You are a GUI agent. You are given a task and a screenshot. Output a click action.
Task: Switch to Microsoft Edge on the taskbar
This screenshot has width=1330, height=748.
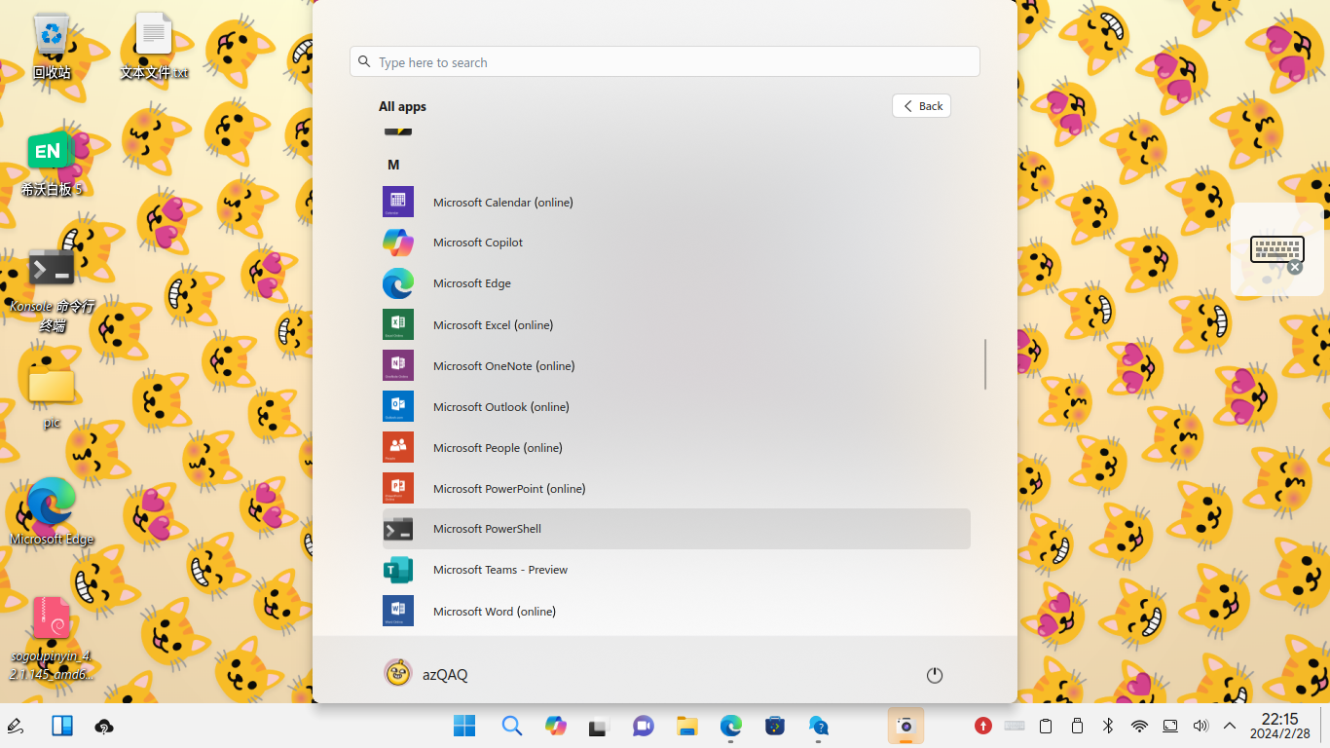731,726
